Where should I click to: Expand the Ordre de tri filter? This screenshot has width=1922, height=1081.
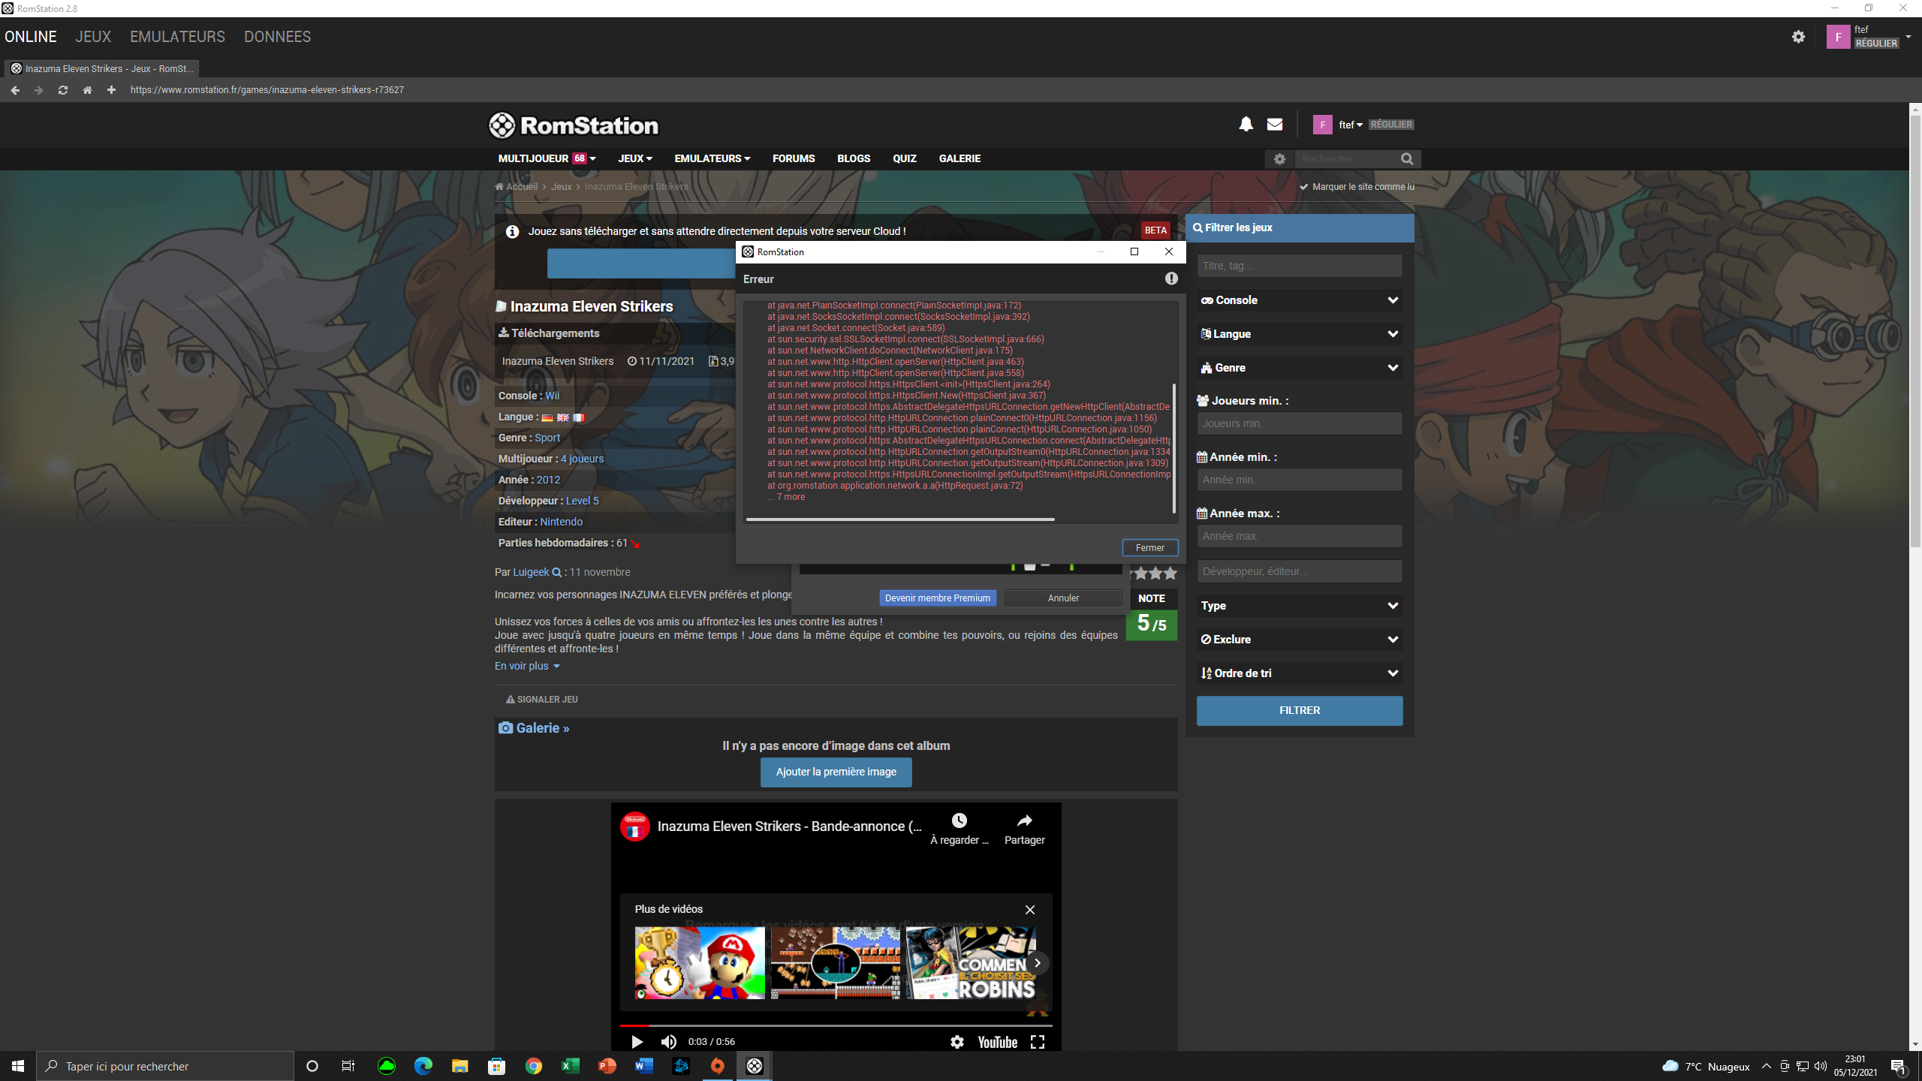click(1300, 673)
